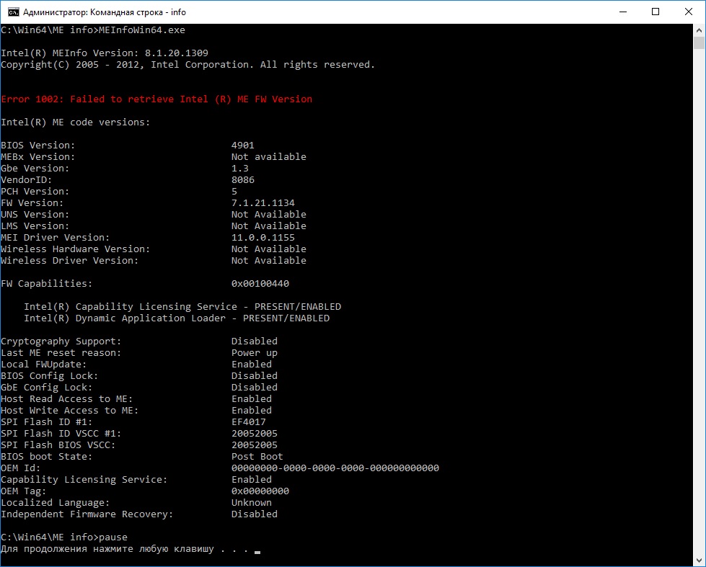Click BIOS Version value 4901
Screen dimensions: 706x567
coord(243,146)
